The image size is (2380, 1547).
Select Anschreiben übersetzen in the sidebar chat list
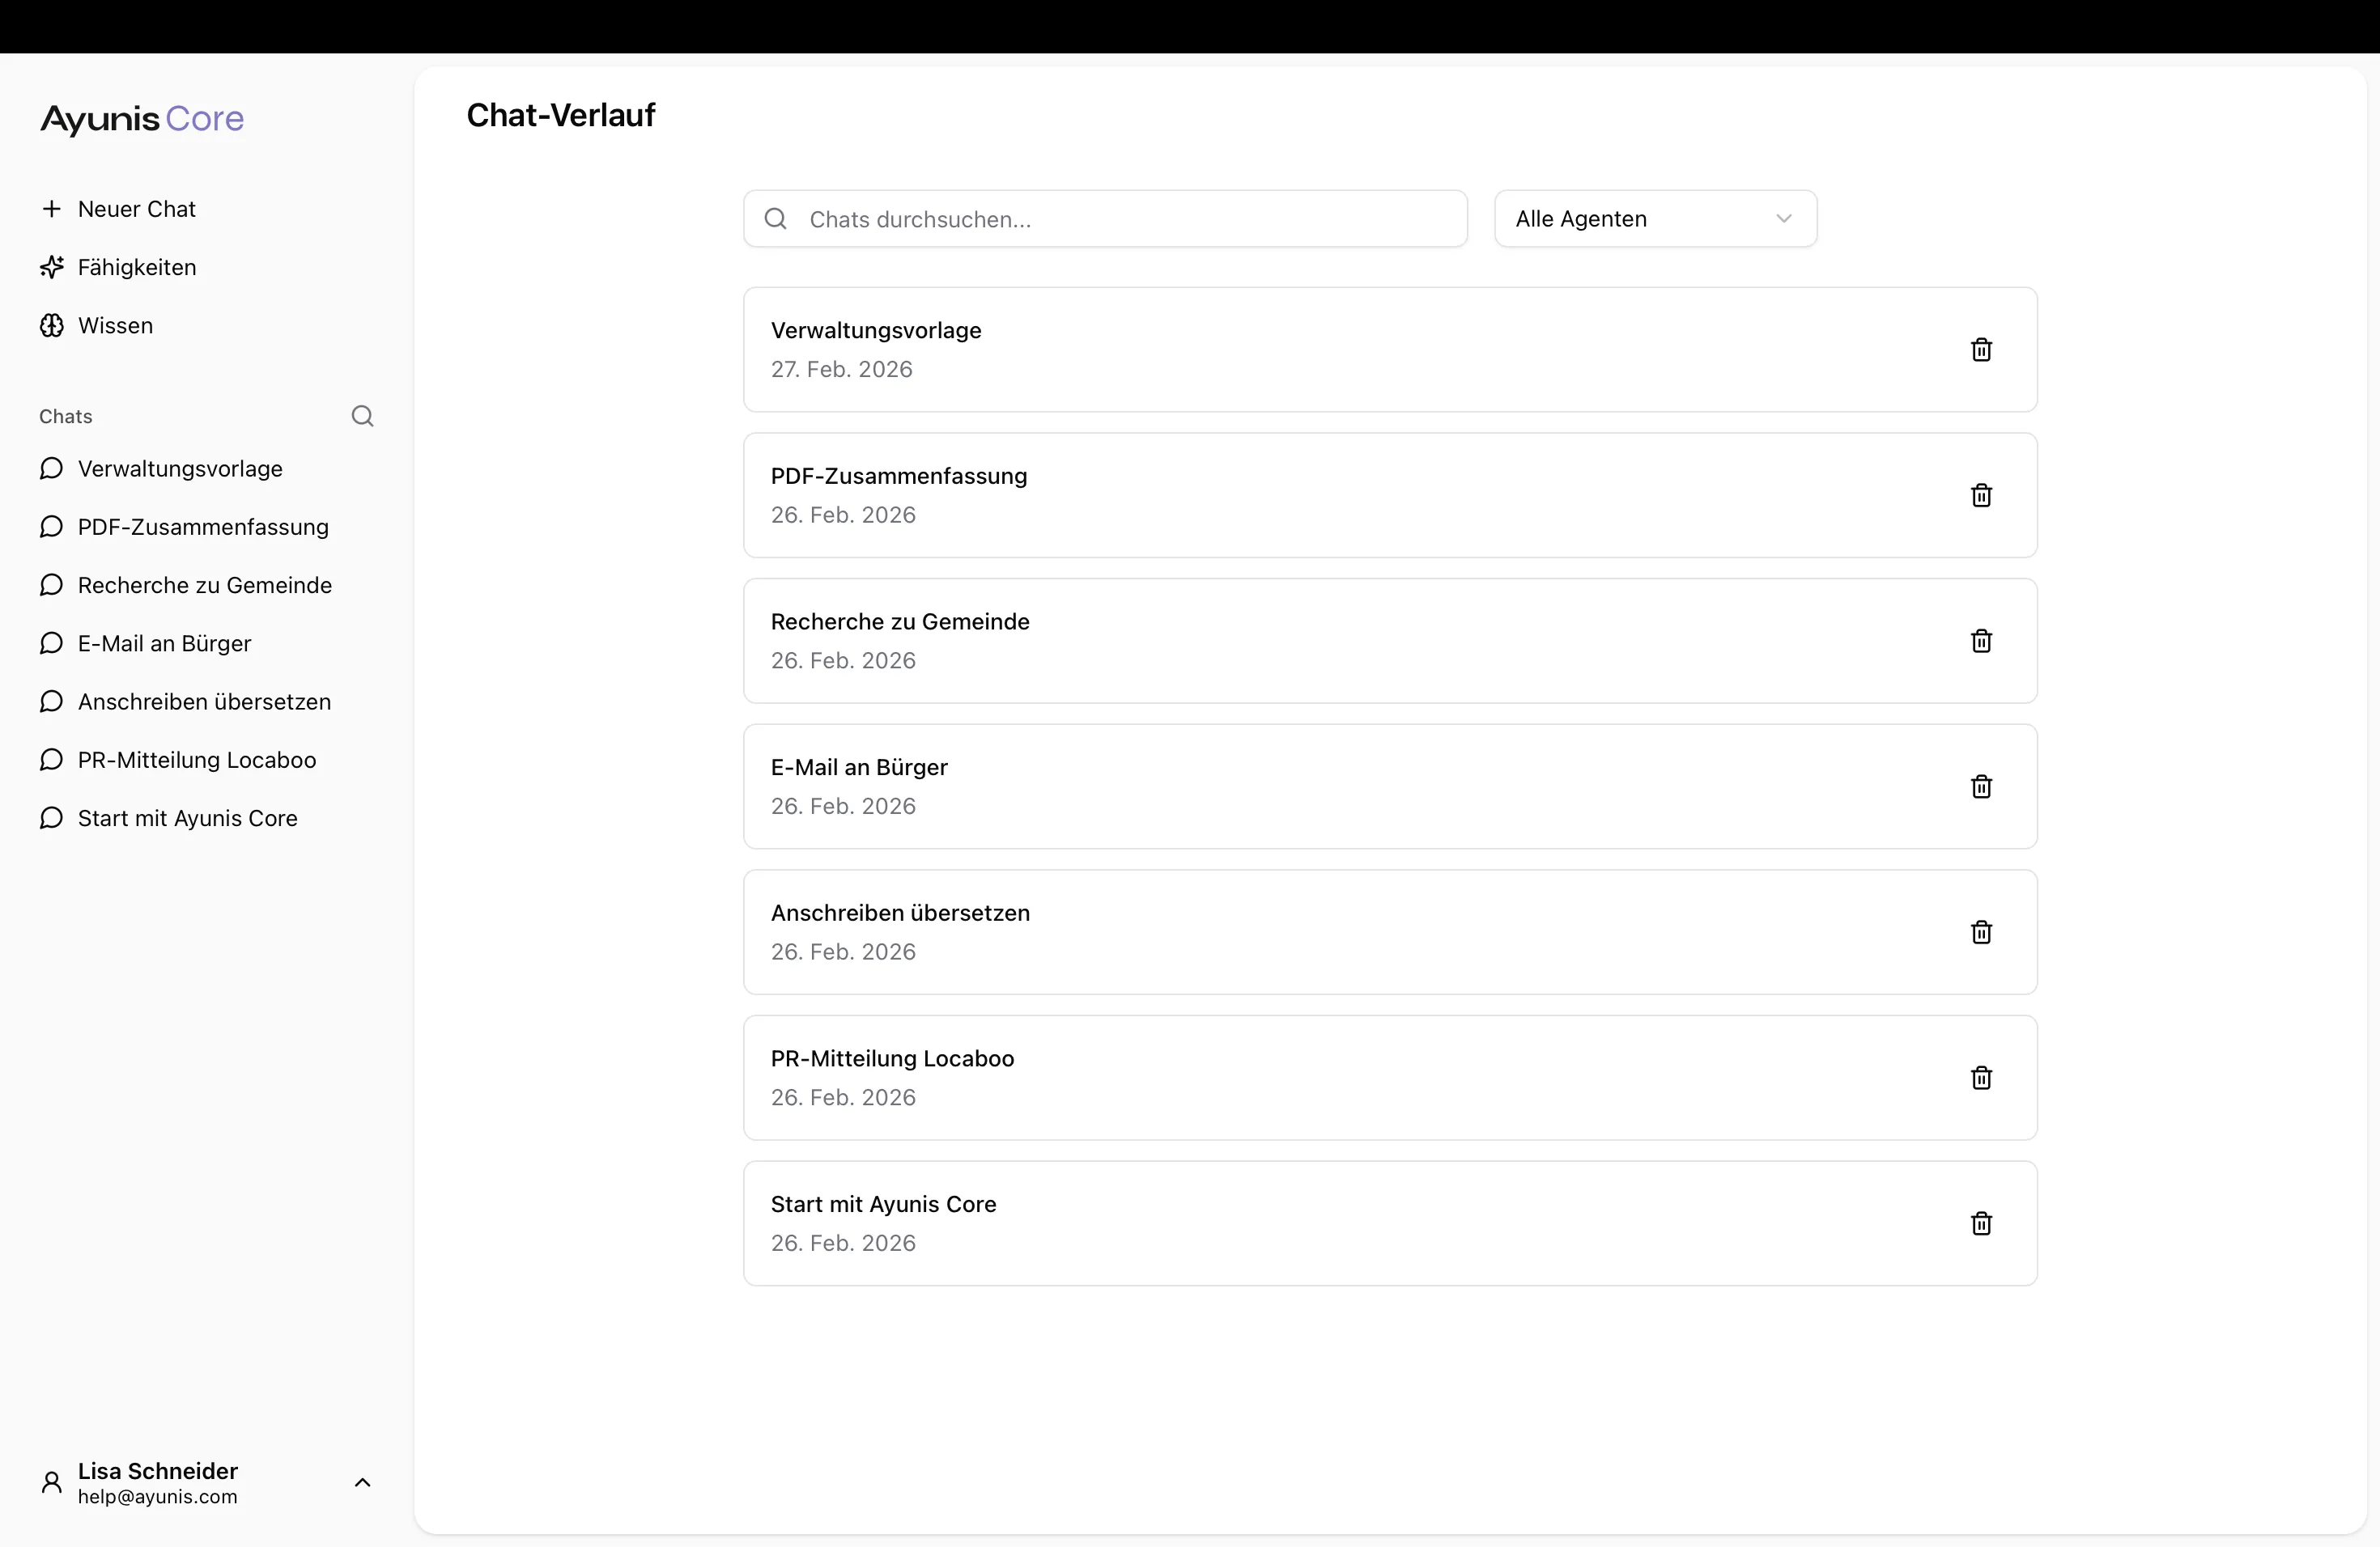tap(204, 701)
